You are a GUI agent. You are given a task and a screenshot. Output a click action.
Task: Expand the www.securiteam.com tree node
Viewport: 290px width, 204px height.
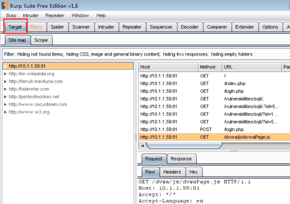pos(5,105)
